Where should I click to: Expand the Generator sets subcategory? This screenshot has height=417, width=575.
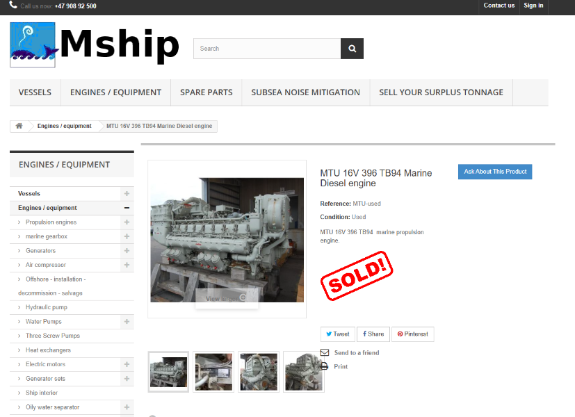pyautogui.click(x=127, y=379)
